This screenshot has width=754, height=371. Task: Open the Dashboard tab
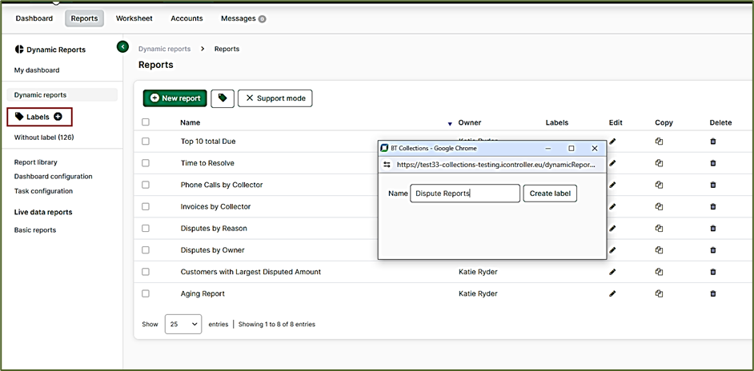pyautogui.click(x=34, y=18)
